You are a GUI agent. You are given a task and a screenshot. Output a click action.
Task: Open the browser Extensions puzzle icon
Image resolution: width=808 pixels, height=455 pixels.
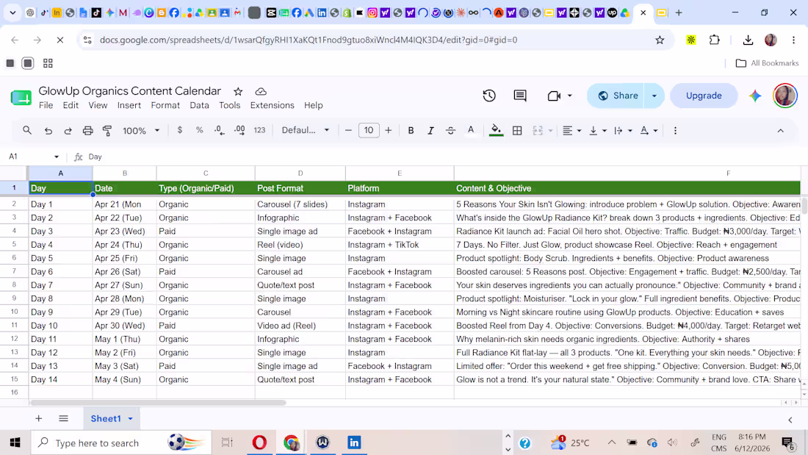(714, 40)
